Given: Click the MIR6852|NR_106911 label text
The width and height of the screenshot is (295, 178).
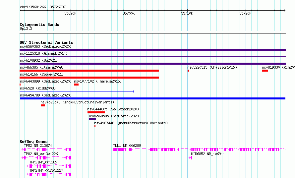Looking at the screenshot, I should pos(208,154).
